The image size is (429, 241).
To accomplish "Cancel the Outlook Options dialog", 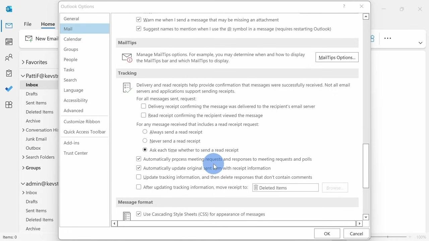I will click(x=356, y=234).
